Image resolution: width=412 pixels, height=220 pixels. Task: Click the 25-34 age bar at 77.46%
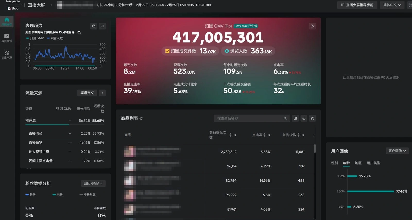[x=371, y=191]
